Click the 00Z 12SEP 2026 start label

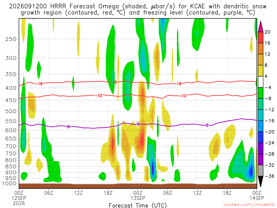[x=19, y=198]
